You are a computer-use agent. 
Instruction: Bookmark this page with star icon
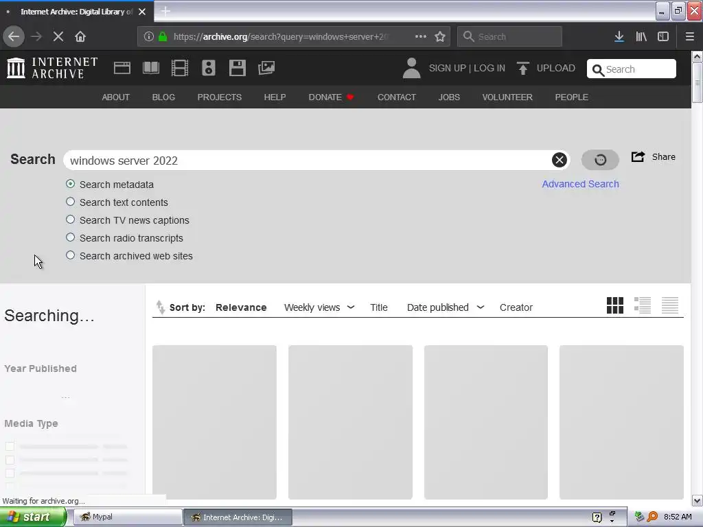point(440,36)
